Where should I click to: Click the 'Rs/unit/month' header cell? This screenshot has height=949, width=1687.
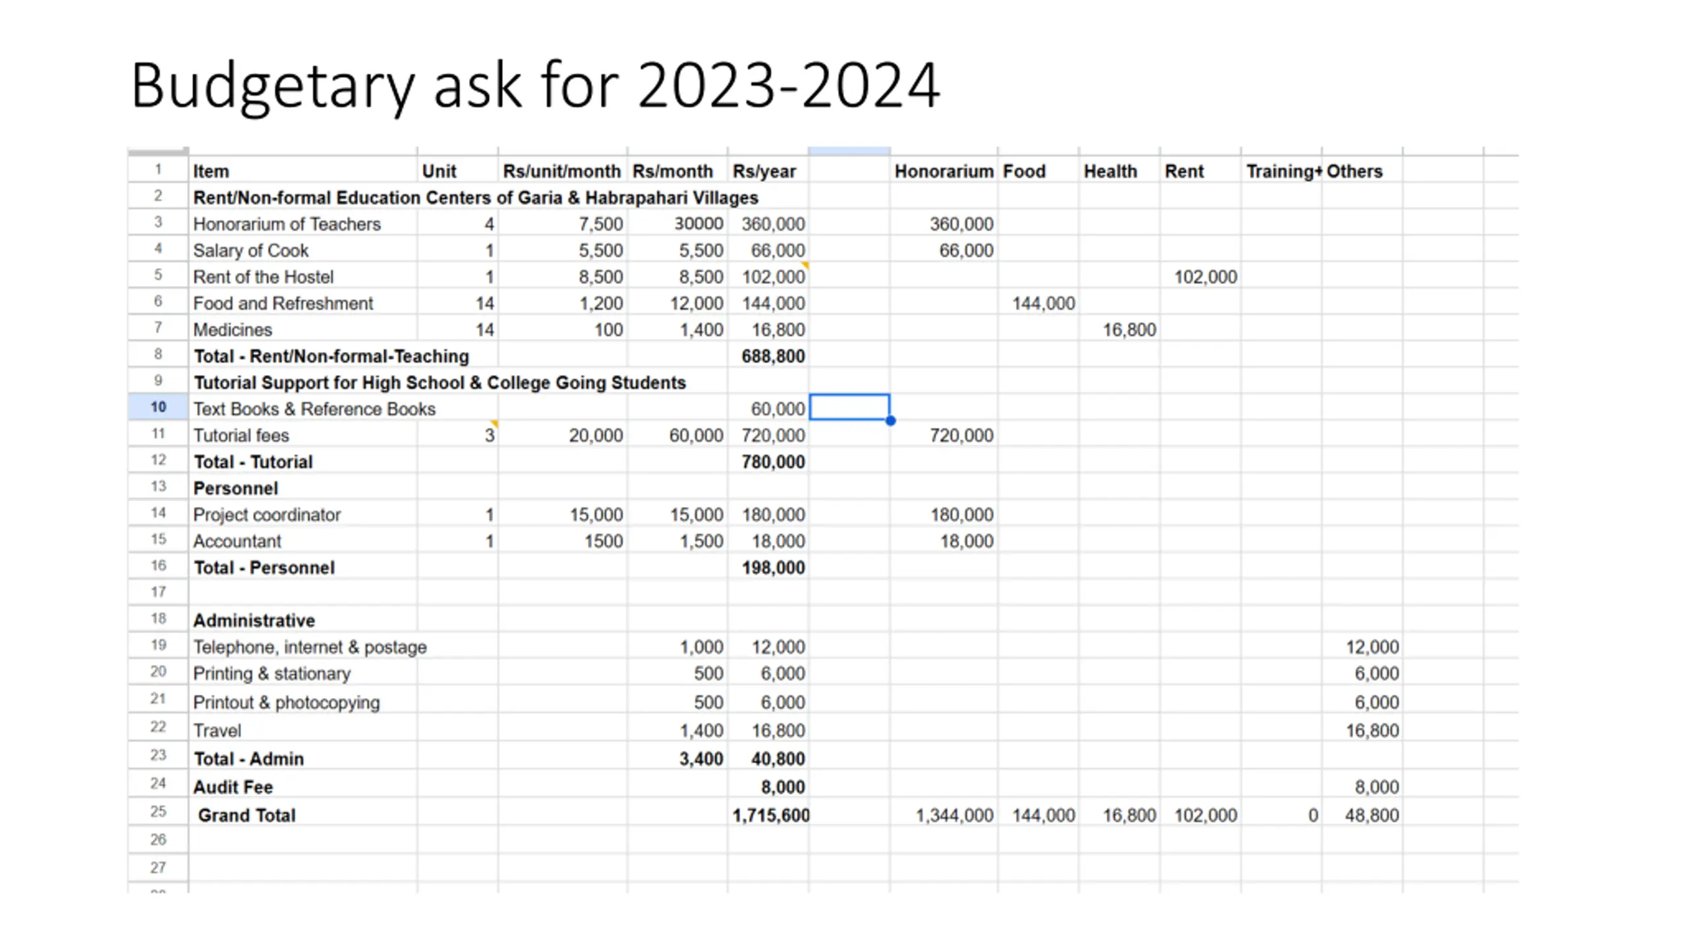(x=562, y=170)
